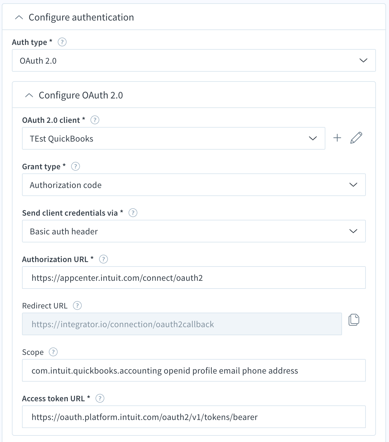
Task: Add a new OAuth 2.0 client with plus icon
Action: pyautogui.click(x=337, y=138)
